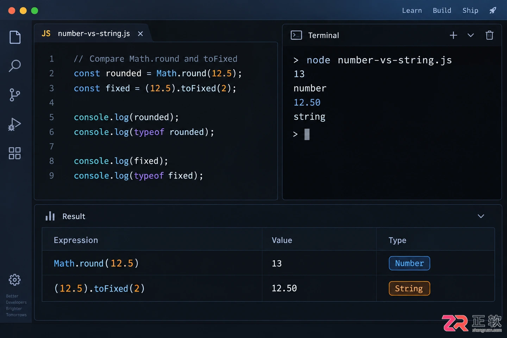Open Source Control branch icon

[15, 95]
